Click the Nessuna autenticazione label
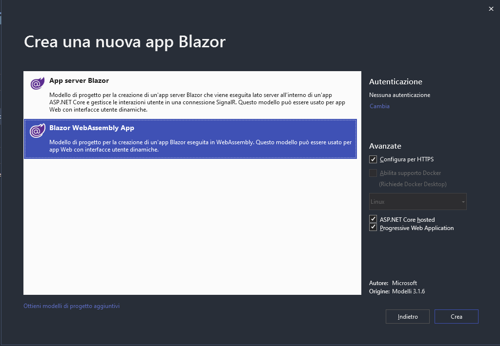 (x=399, y=95)
